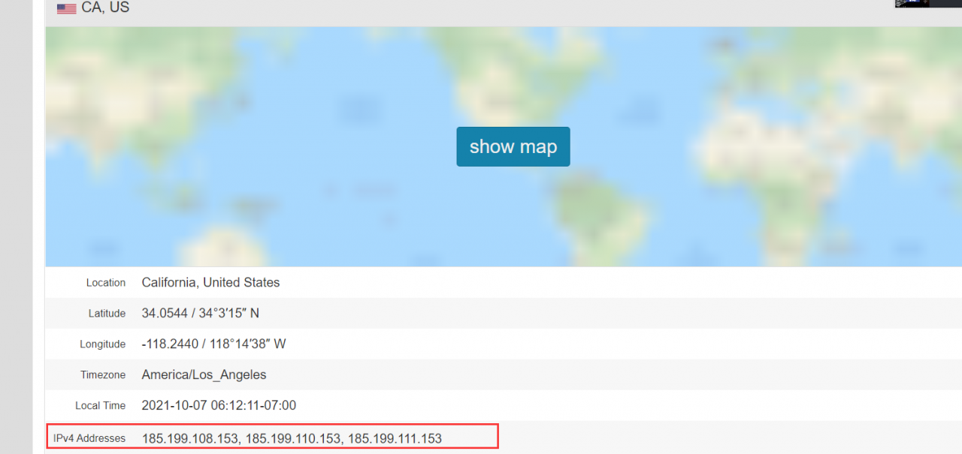Click the IP address 185.199.111.153

coord(395,438)
